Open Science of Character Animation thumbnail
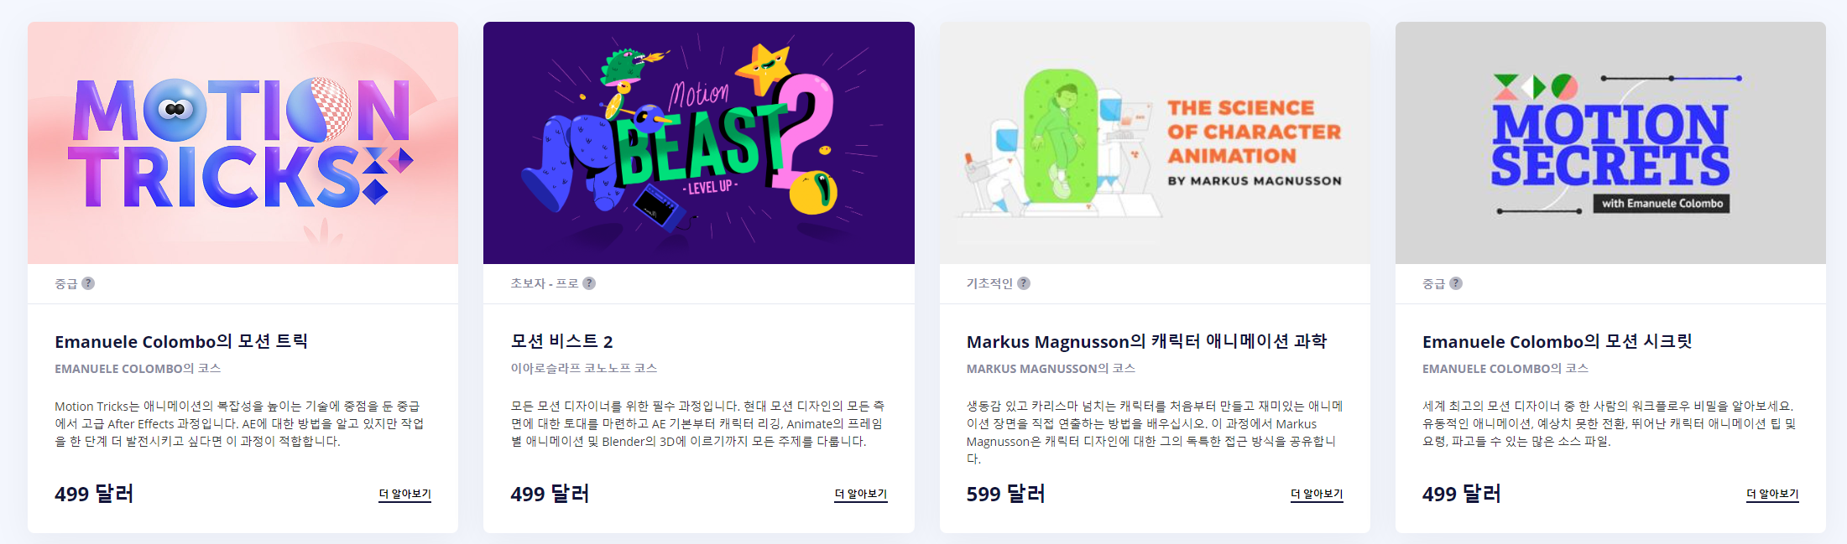 coord(1155,142)
